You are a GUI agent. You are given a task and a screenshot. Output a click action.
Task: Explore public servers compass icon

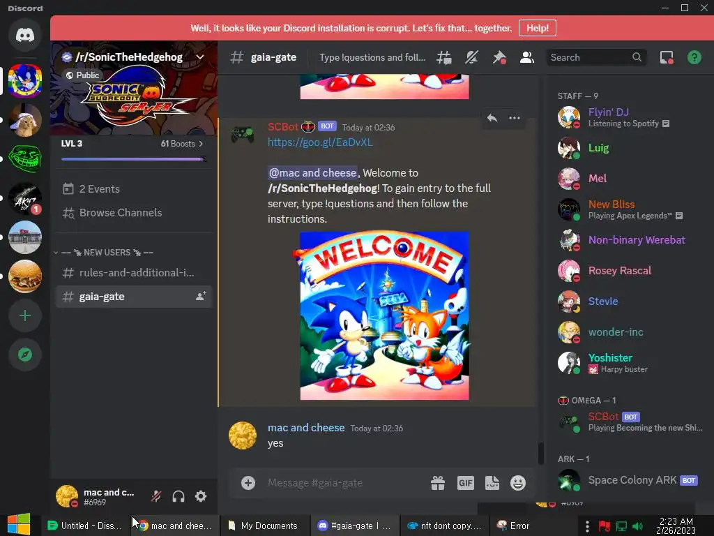[x=25, y=355]
